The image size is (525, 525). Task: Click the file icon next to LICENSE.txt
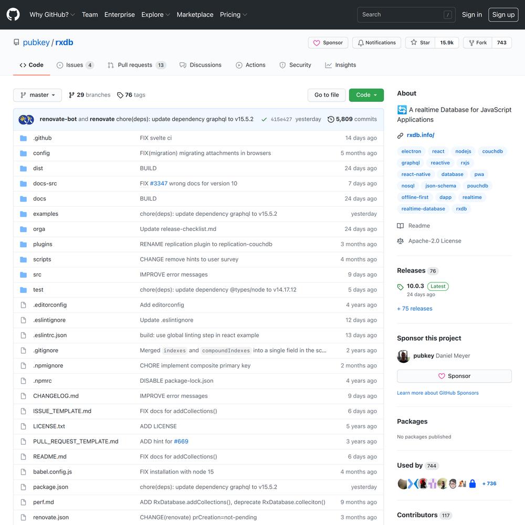[x=23, y=426]
